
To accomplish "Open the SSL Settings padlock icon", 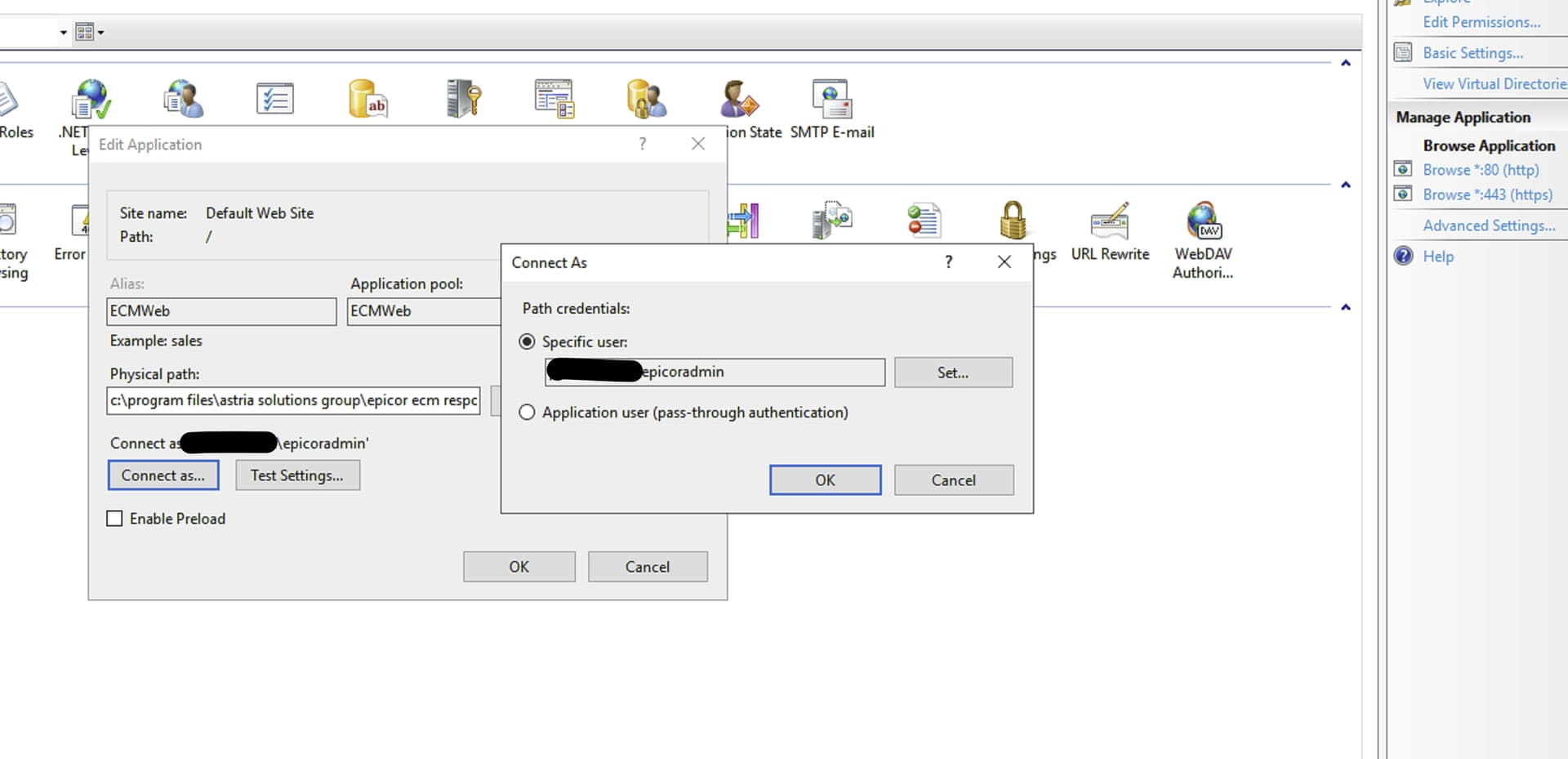I will coord(1013,220).
